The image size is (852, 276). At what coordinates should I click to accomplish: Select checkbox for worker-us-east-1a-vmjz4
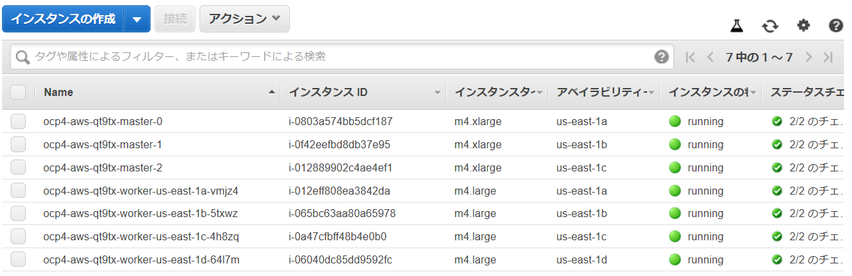(18, 191)
